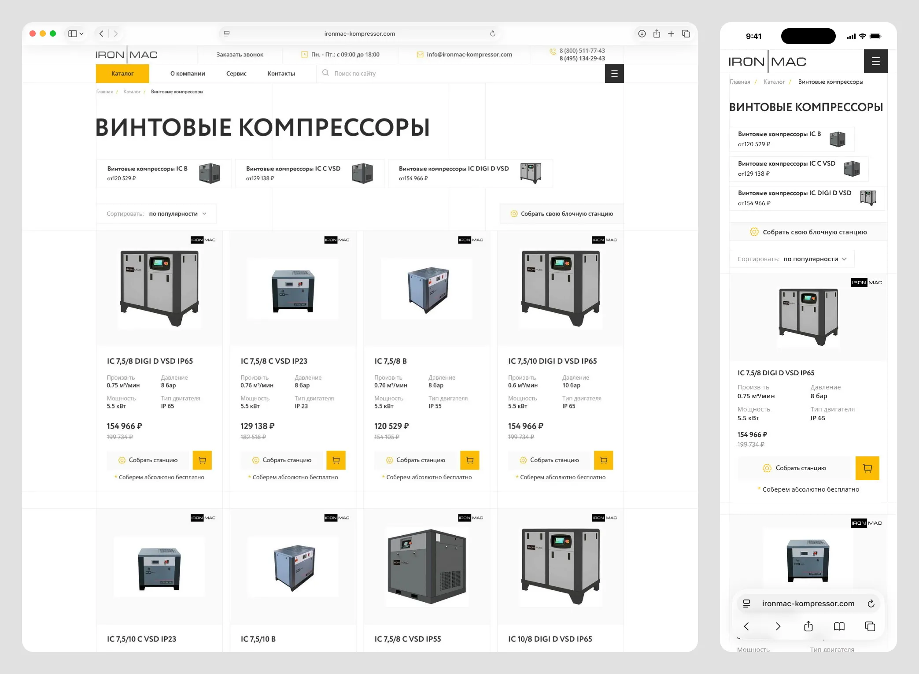Tap bookmarks icon in mobile browser bar
Screen dimensions: 919x674
tap(839, 626)
